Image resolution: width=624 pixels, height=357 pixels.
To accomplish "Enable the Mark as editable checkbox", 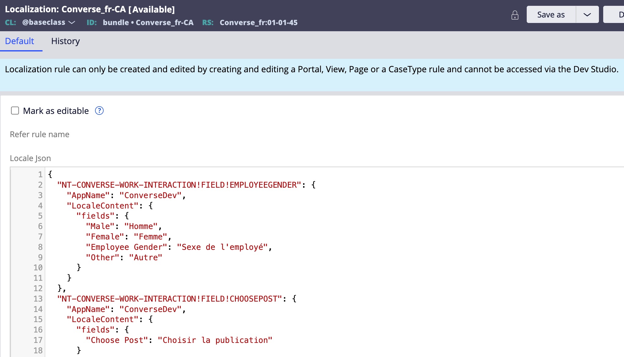I will tap(15, 111).
